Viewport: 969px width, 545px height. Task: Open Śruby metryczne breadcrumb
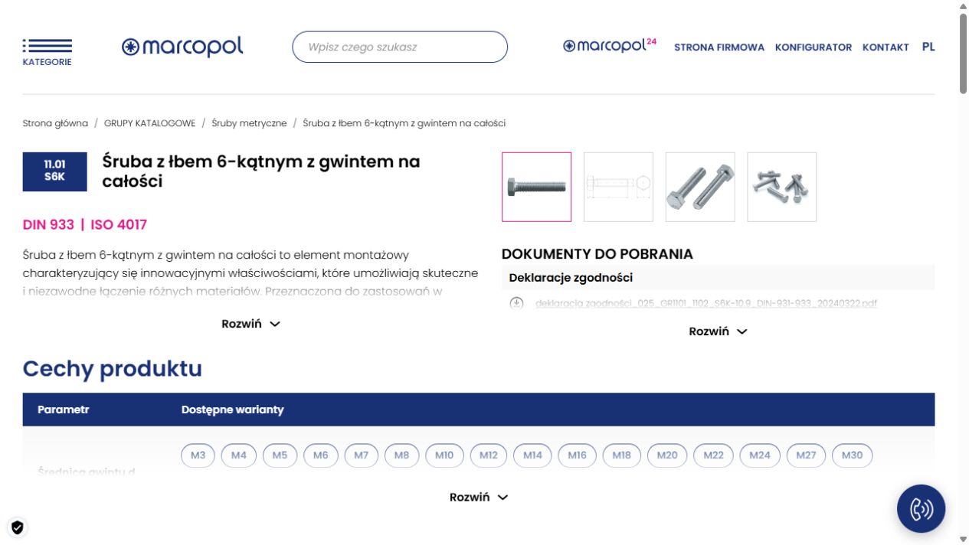(x=249, y=123)
